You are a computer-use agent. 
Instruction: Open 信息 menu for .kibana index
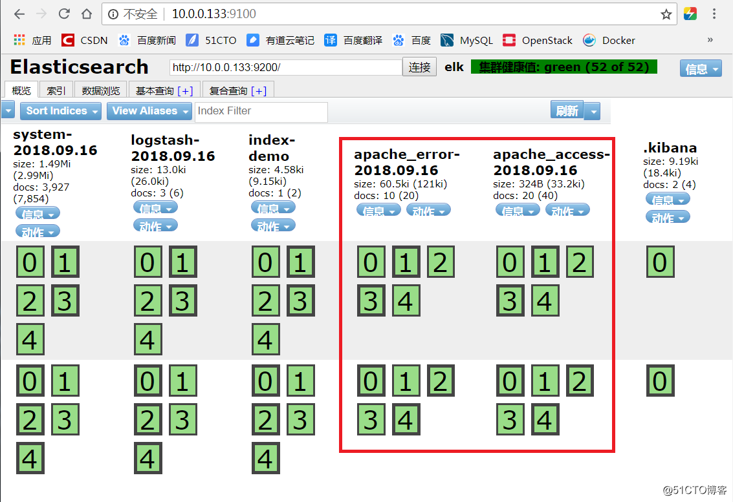point(668,200)
